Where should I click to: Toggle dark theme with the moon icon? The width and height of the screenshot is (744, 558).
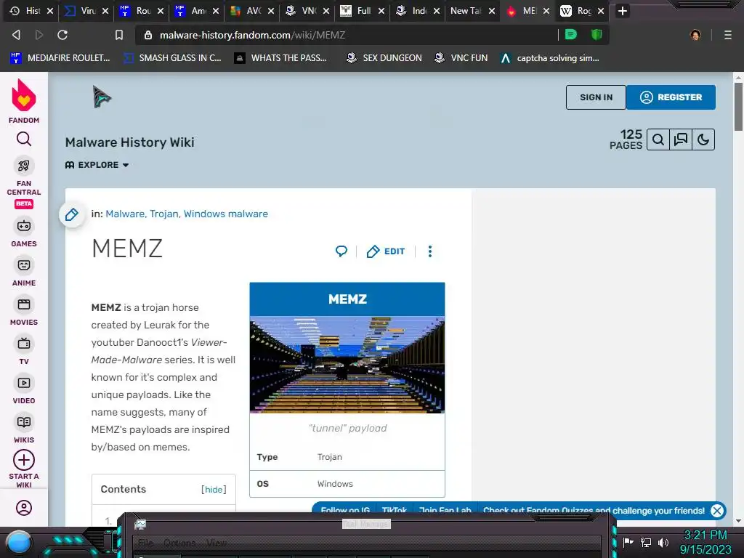[703, 139]
